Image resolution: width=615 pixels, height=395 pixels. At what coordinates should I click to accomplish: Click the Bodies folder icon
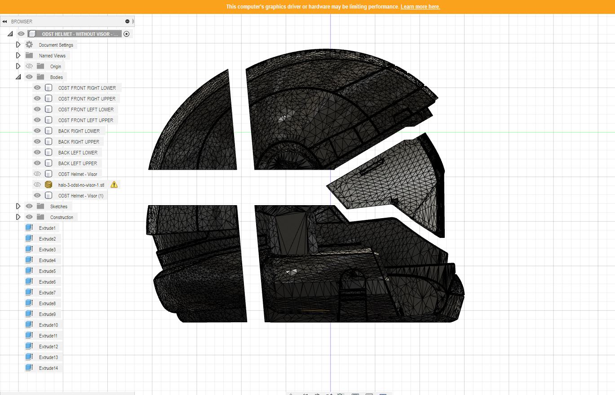(x=40, y=77)
